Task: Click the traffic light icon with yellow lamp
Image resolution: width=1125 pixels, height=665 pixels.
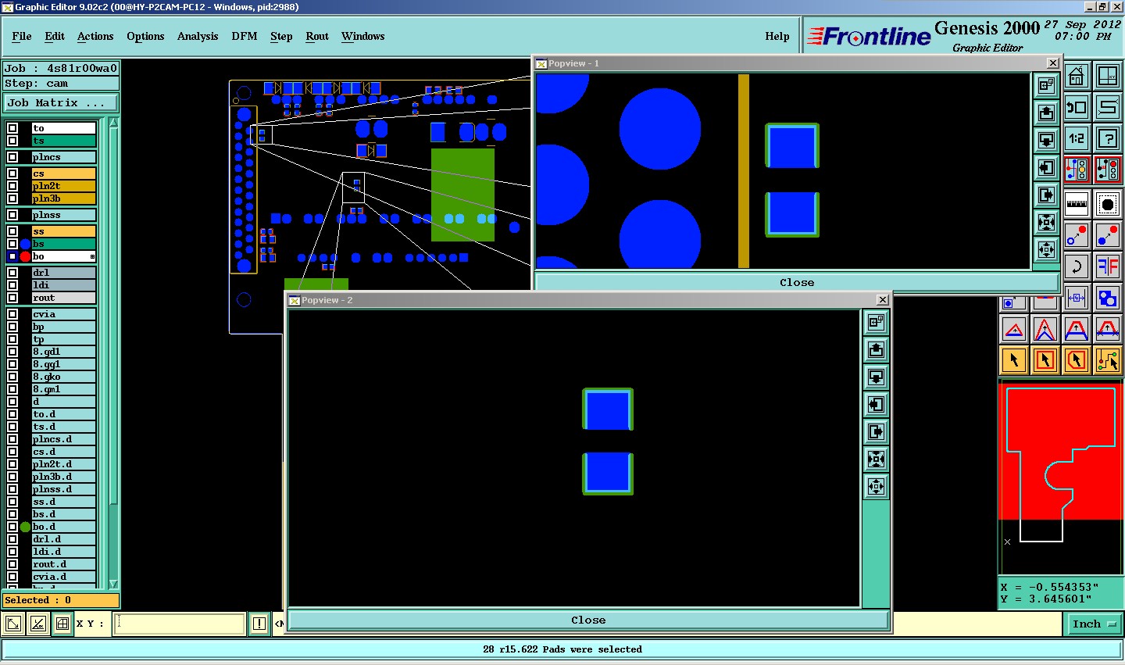Action: (1077, 169)
